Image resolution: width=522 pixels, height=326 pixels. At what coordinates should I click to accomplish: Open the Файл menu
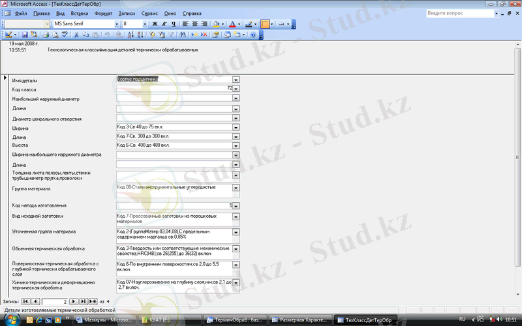coord(21,14)
